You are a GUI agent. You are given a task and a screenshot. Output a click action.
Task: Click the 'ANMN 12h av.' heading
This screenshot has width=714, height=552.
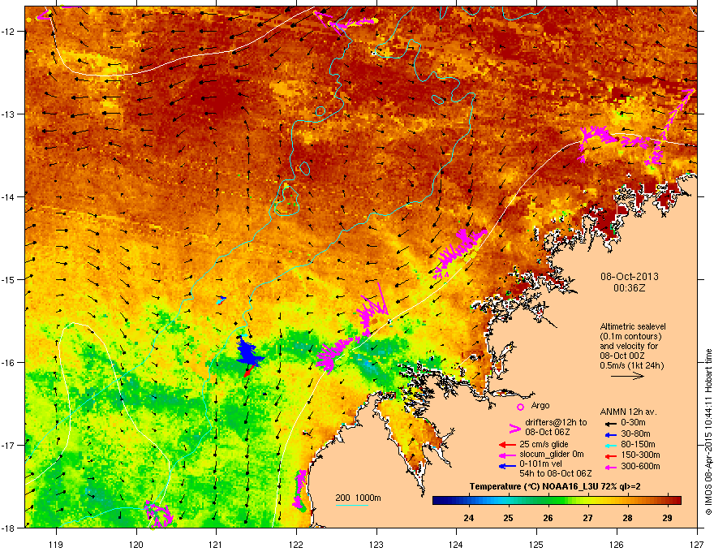[628, 412]
